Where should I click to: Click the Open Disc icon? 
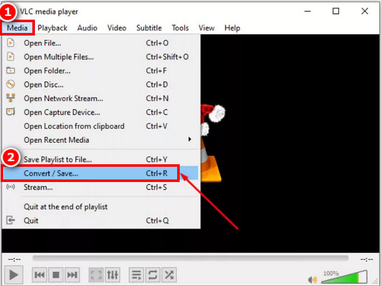(x=10, y=84)
